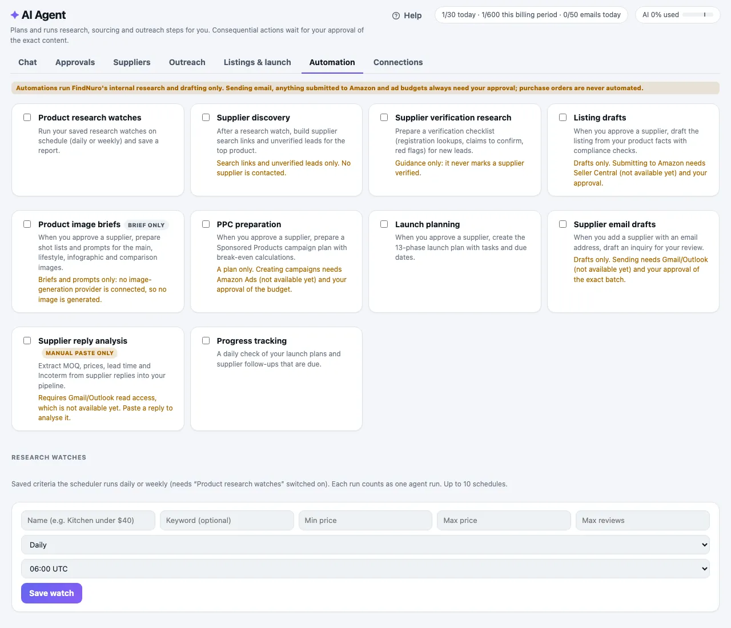This screenshot has height=628, width=731.
Task: Click the RESEARCH WATCHES heading
Action: point(49,457)
